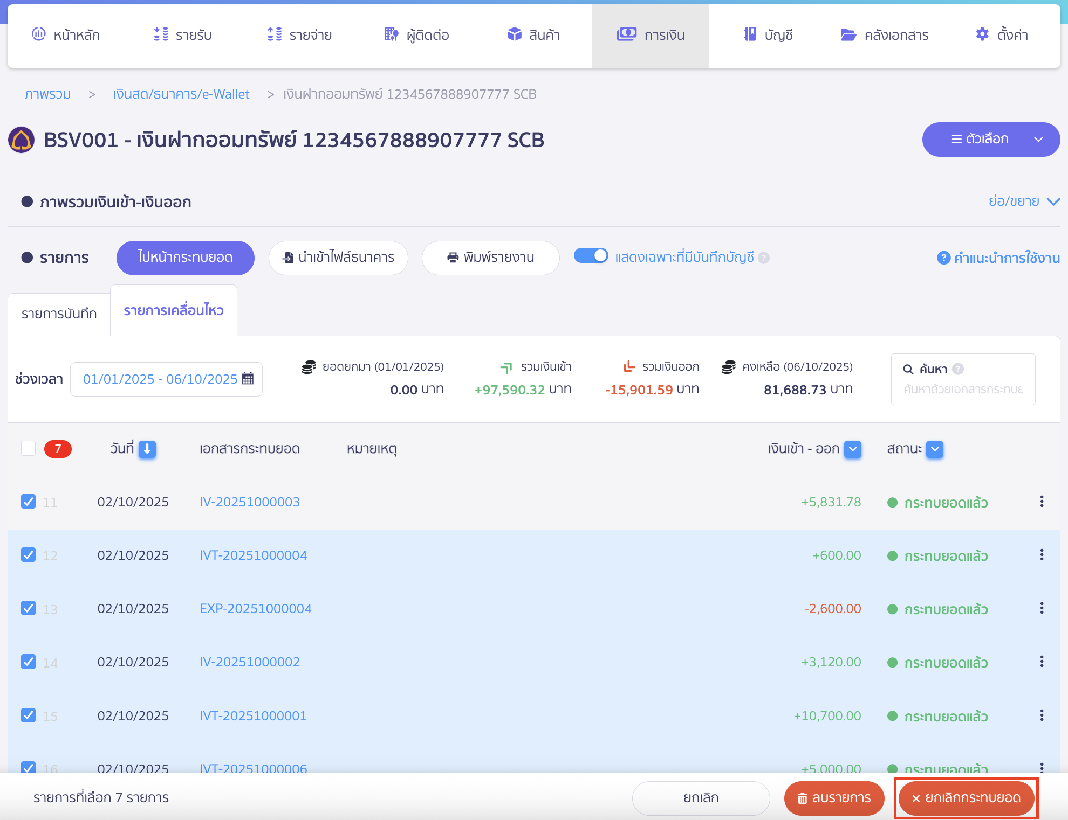This screenshot has width=1068, height=820.
Task: Open the ตัวเลือก options dropdown
Action: point(990,140)
